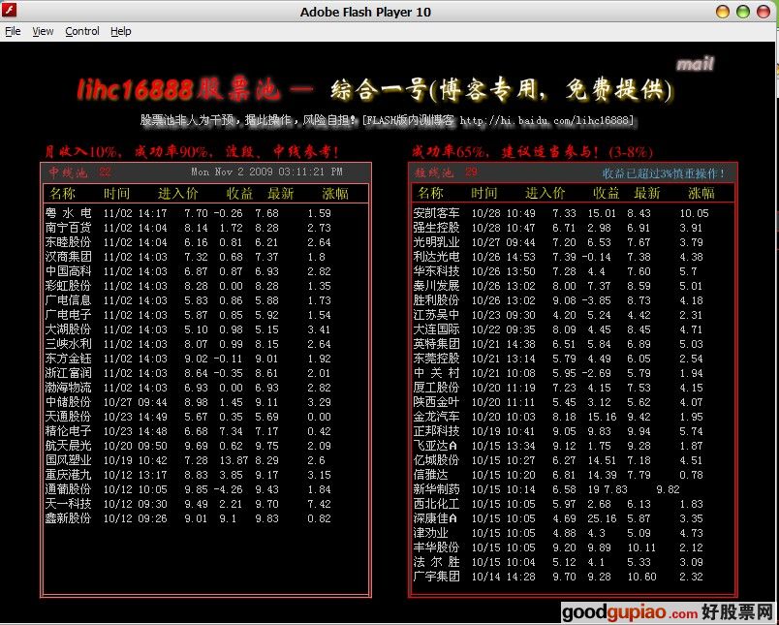
Task: Select the 正邦科技 stock row
Action: pos(558,431)
